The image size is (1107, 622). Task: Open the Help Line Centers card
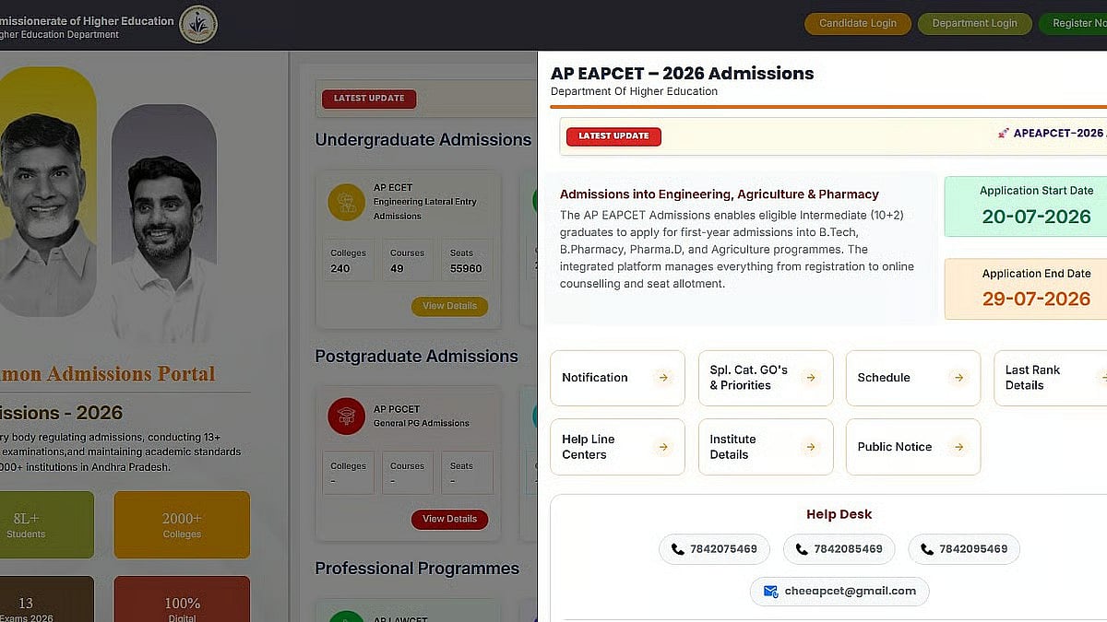click(x=617, y=447)
